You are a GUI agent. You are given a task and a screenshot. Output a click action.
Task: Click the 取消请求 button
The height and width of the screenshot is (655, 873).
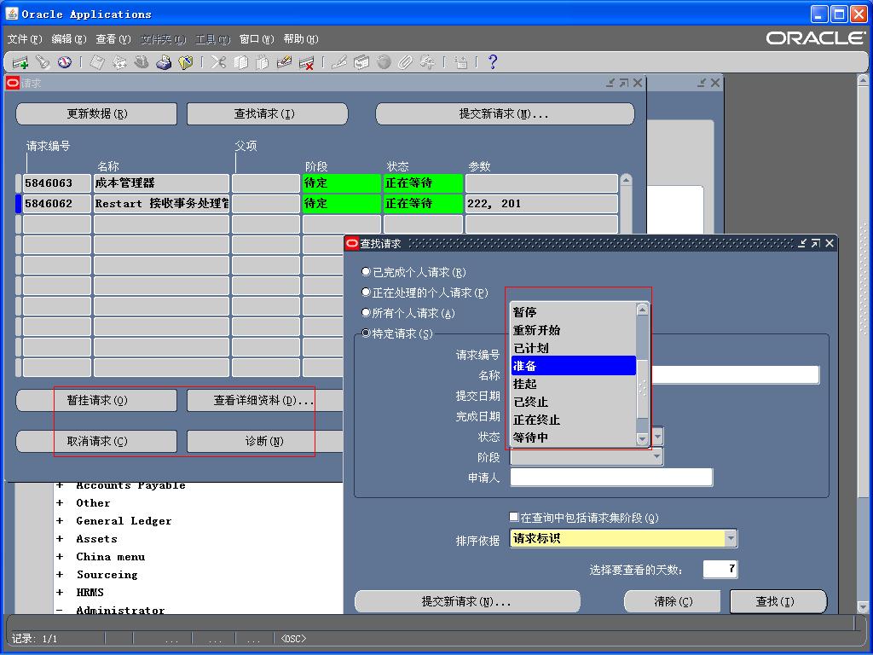97,441
